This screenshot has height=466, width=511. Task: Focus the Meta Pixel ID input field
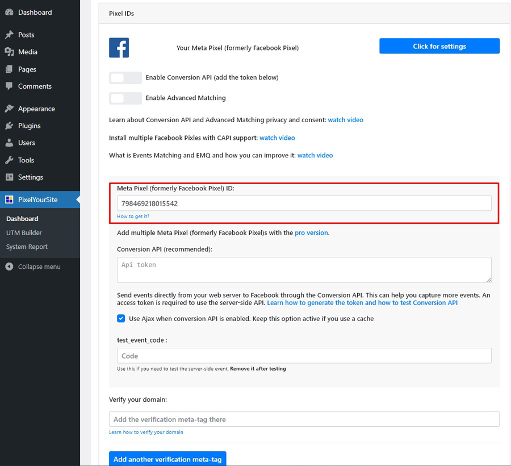click(304, 203)
